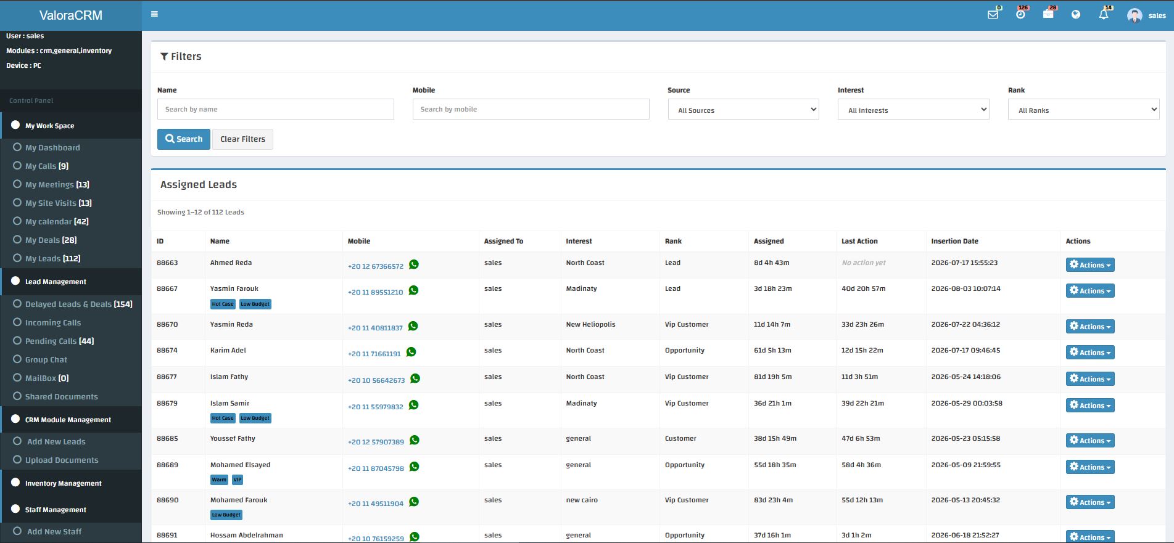Click the globe icon in the header
Viewport: 1174px width, 543px height.
coord(1076,15)
